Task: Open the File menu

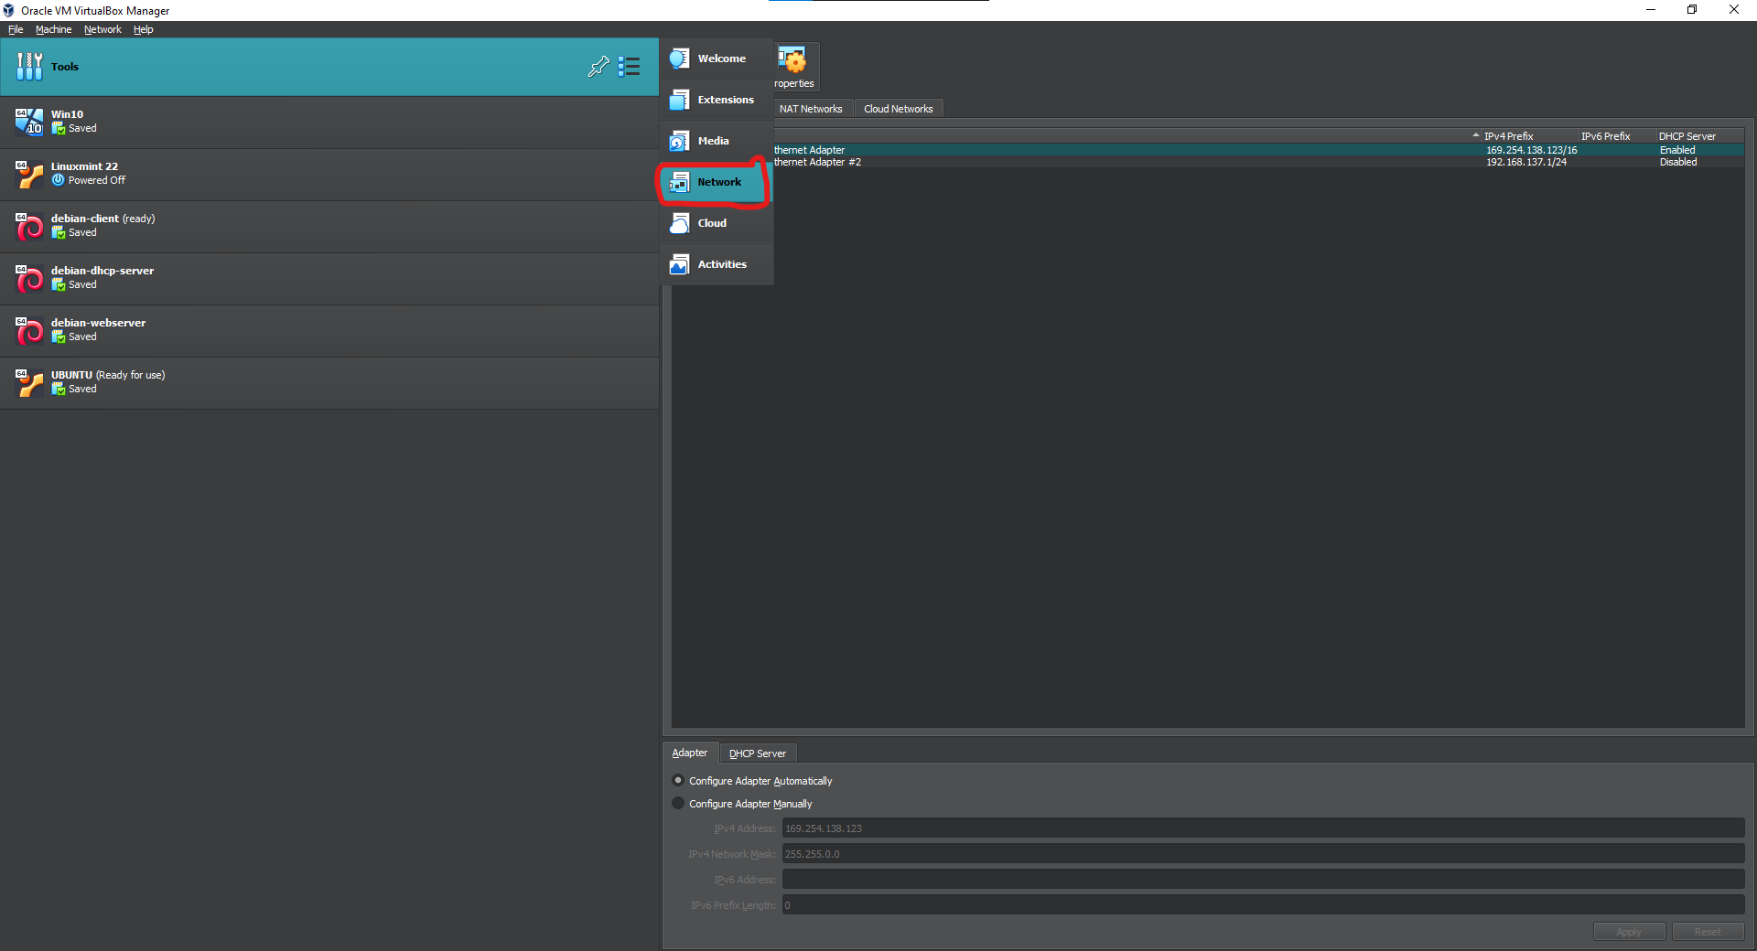Action: [16, 29]
